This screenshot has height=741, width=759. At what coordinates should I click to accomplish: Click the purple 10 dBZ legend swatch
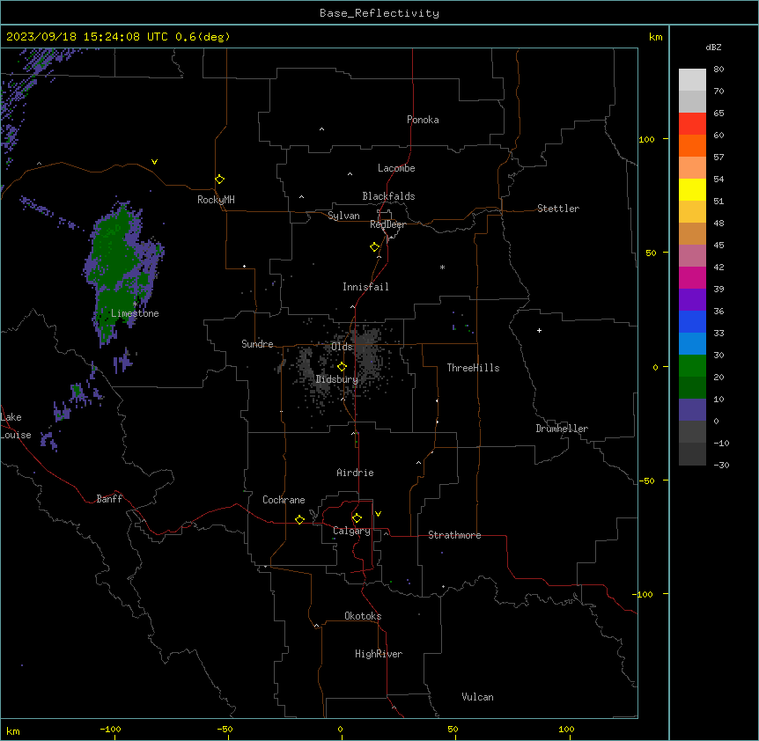692,410
